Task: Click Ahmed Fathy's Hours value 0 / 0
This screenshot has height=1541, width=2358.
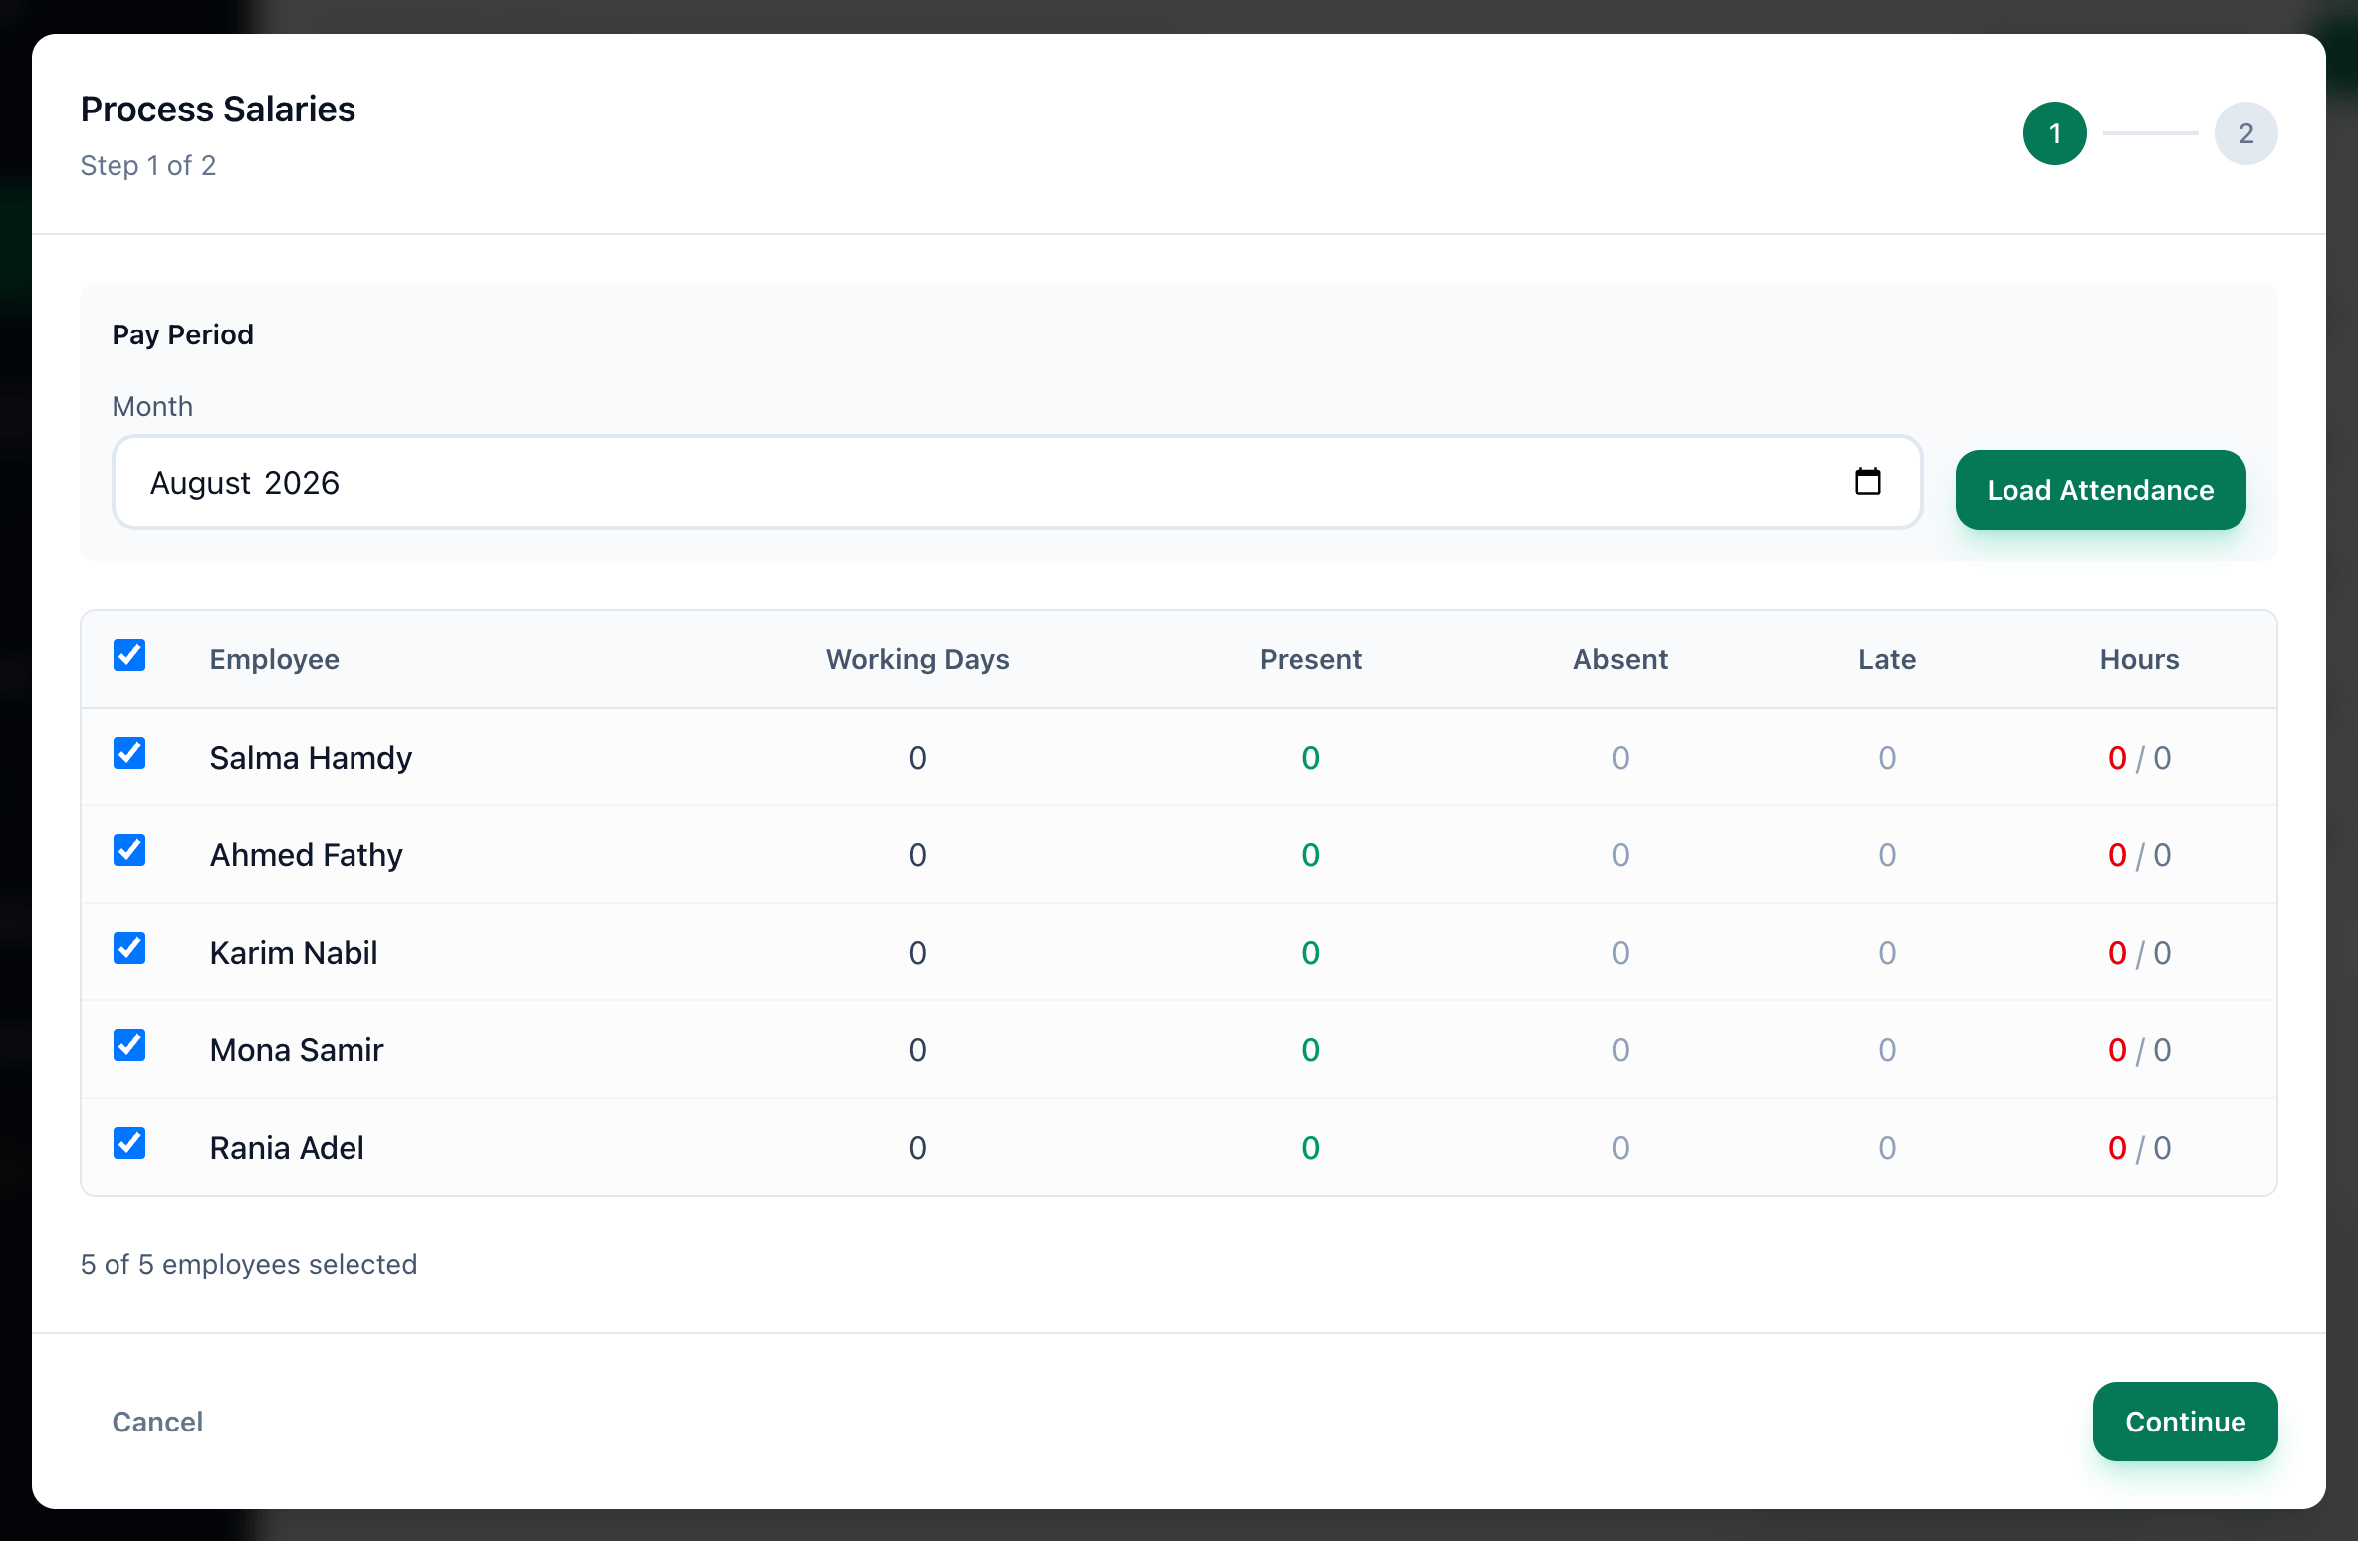Action: (2139, 855)
